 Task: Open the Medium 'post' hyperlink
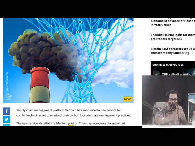tap(71, 123)
